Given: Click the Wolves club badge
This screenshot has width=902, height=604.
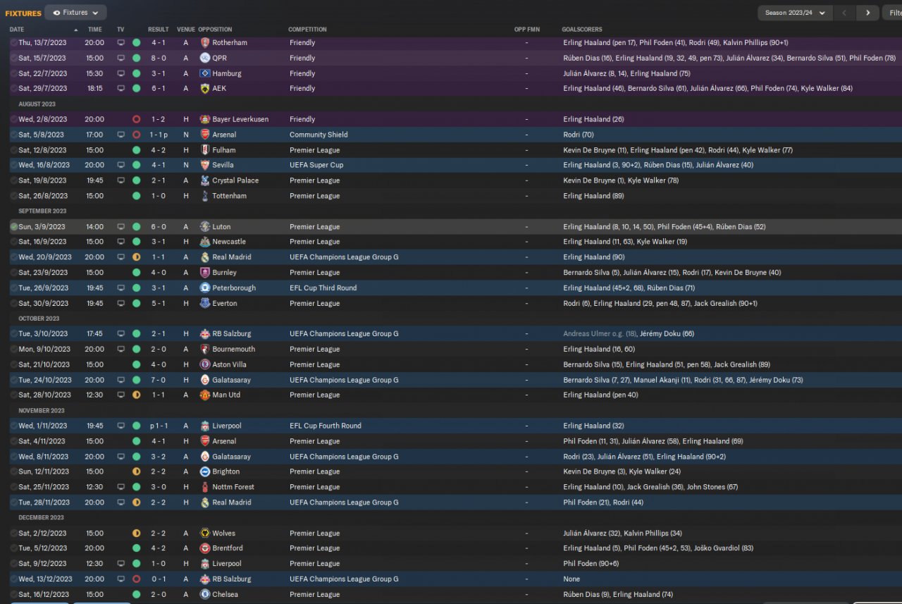Looking at the screenshot, I should (205, 534).
